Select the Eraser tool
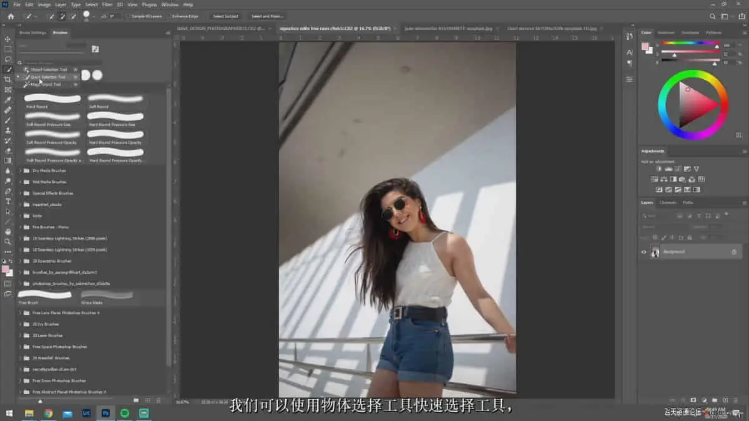The image size is (749, 421). [x=8, y=150]
